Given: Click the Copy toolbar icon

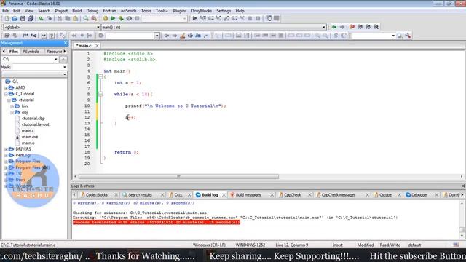Looking at the screenshot, I should click(x=68, y=18).
